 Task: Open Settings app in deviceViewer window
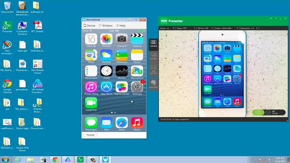[x=137, y=87]
